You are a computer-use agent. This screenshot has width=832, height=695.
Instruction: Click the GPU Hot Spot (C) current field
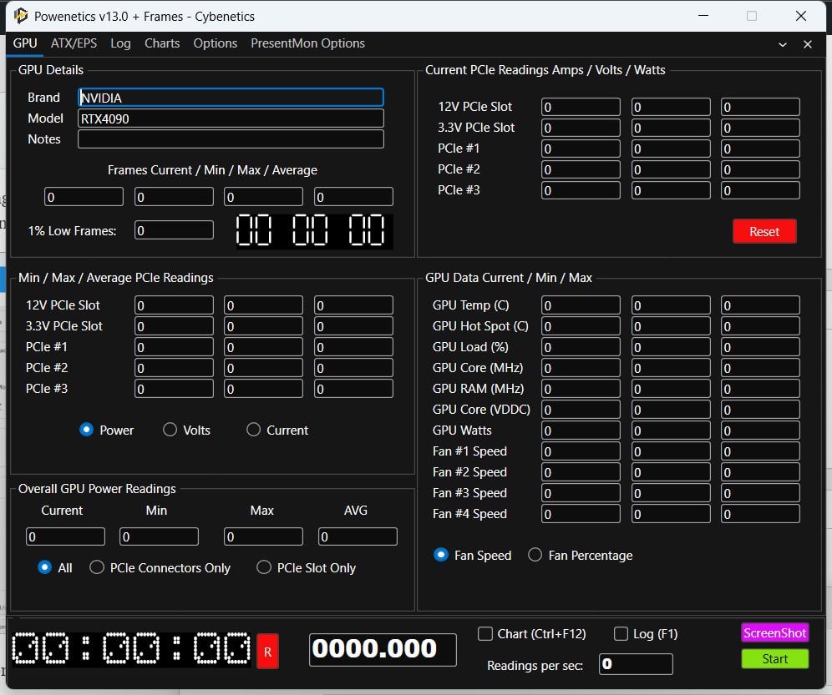581,326
